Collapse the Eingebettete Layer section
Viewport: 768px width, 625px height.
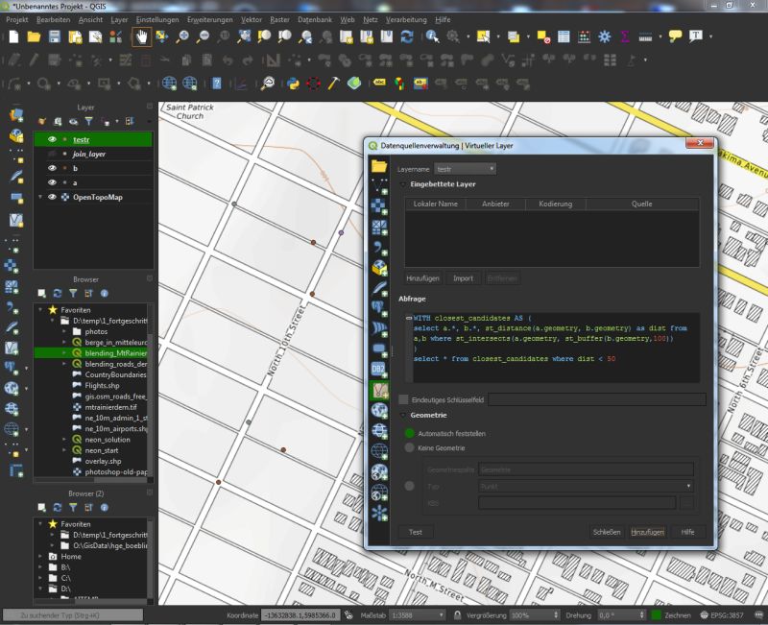[402, 183]
